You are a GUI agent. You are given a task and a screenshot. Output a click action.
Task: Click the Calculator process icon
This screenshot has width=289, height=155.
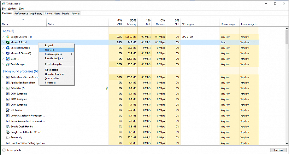pos(8,88)
